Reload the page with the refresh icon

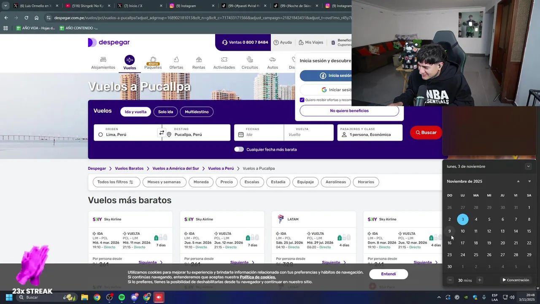26,18
